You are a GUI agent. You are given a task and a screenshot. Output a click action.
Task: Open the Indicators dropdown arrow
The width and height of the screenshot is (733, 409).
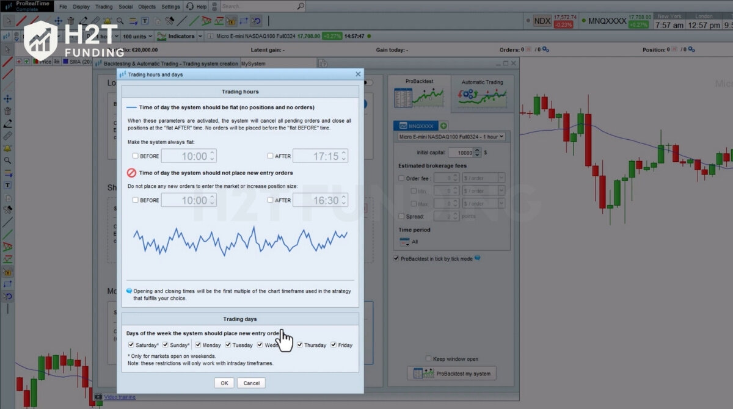201,37
